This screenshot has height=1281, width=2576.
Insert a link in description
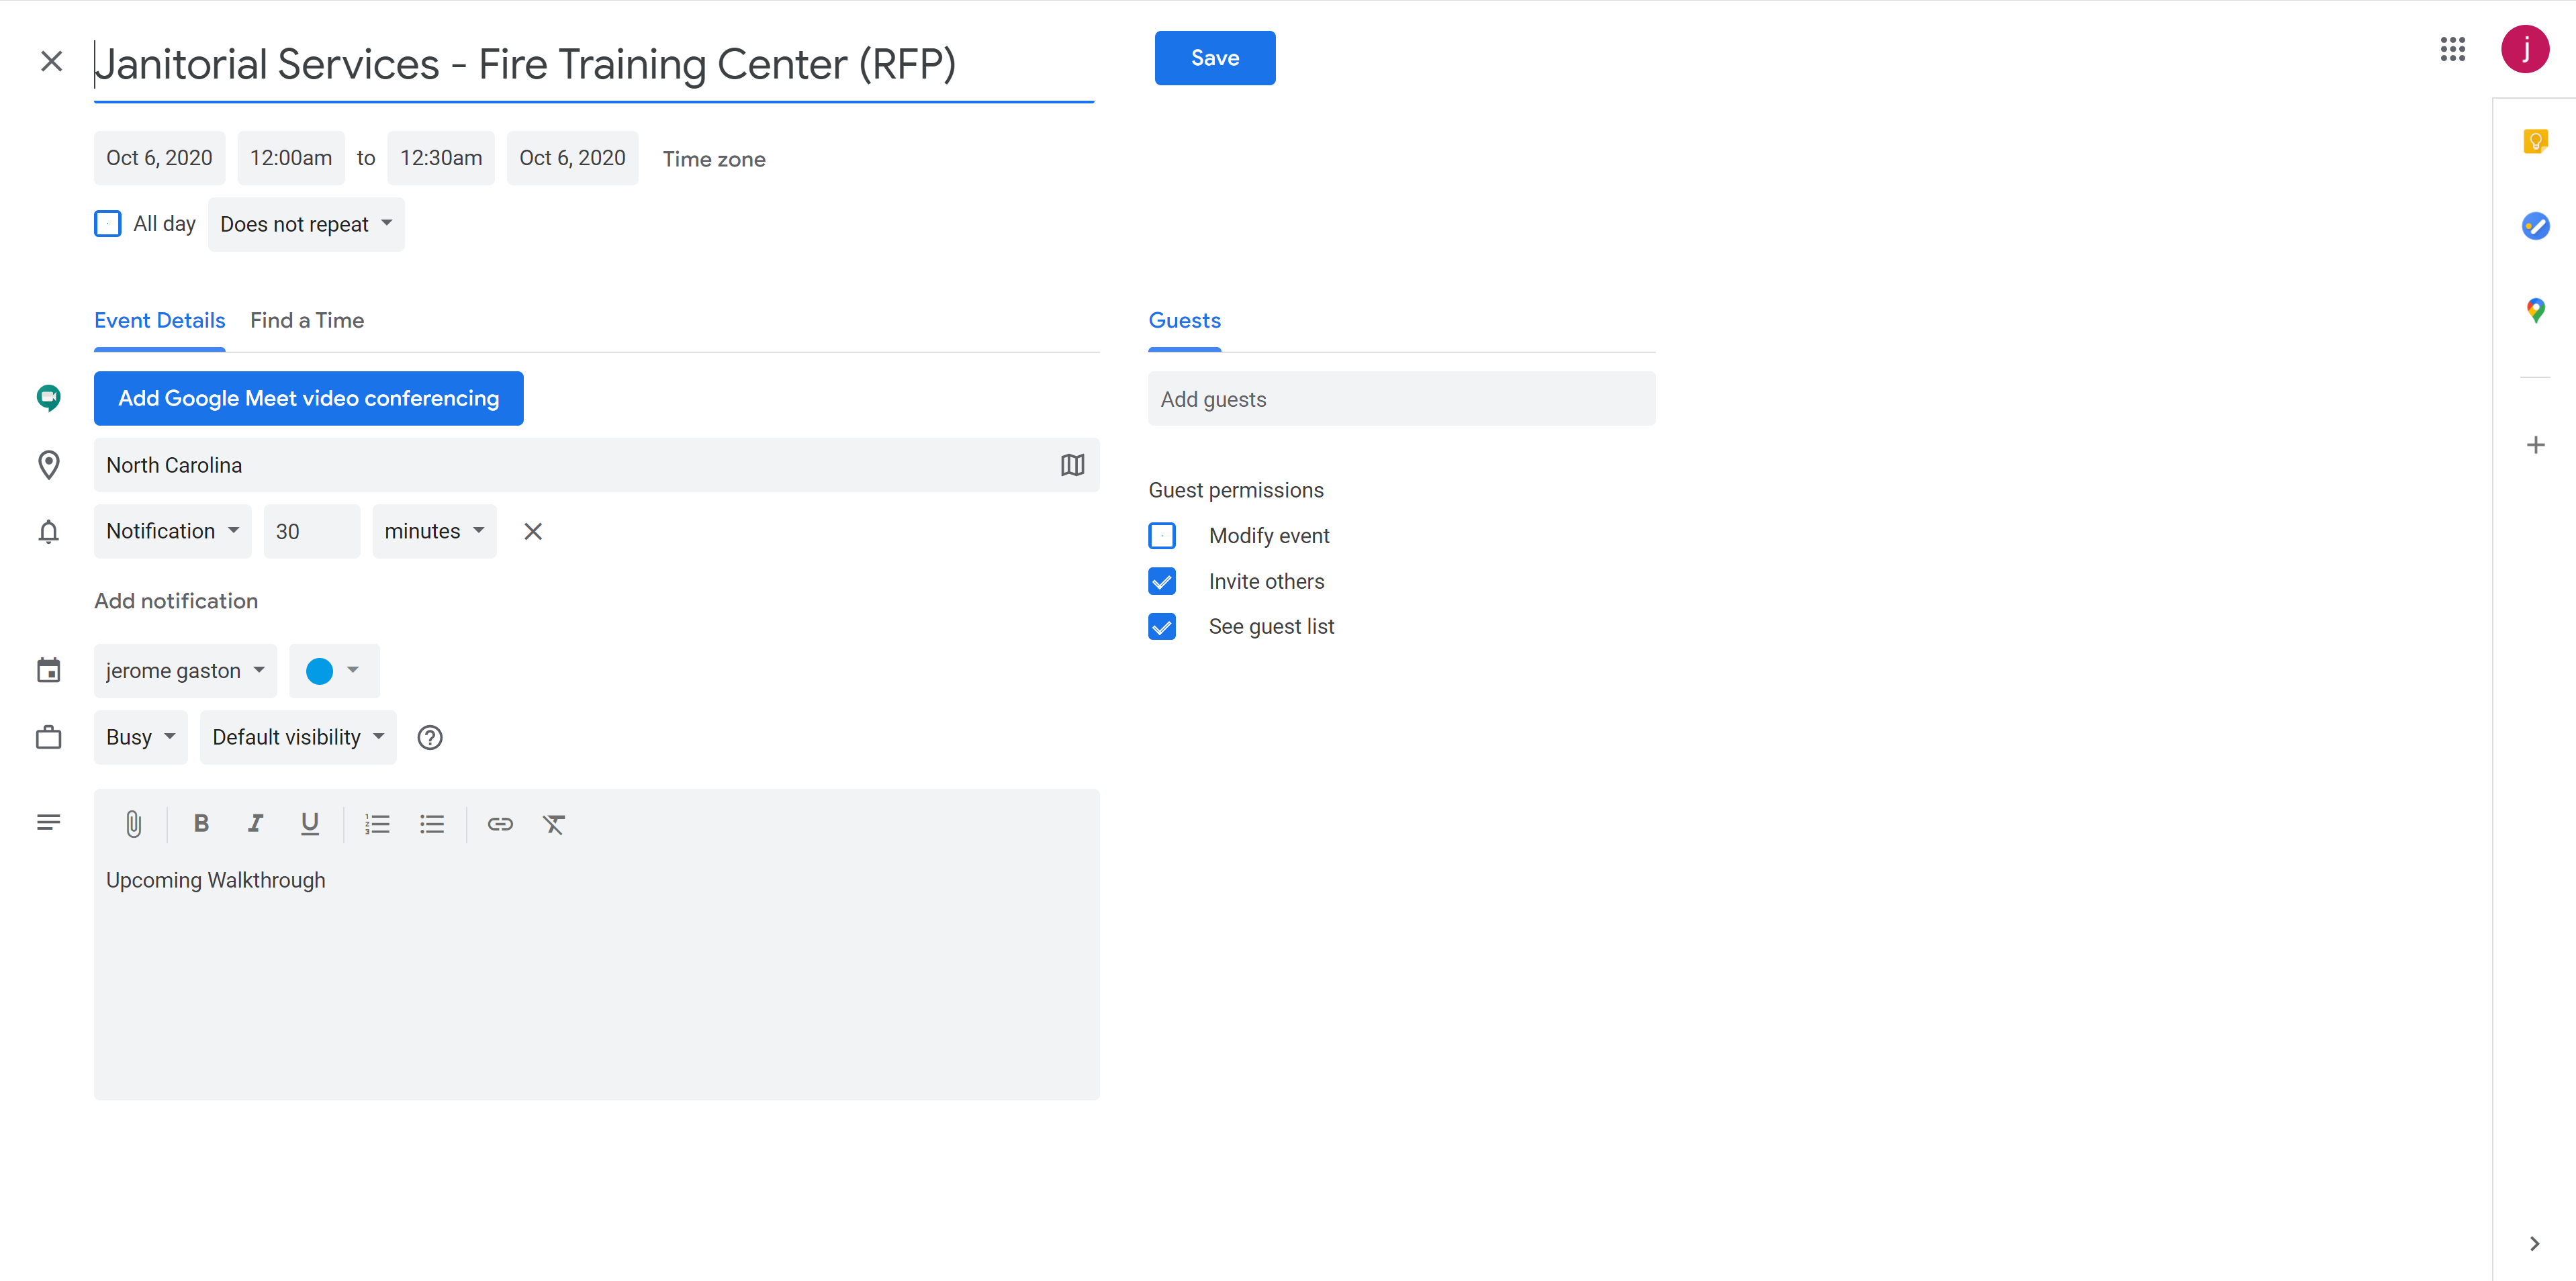[500, 824]
